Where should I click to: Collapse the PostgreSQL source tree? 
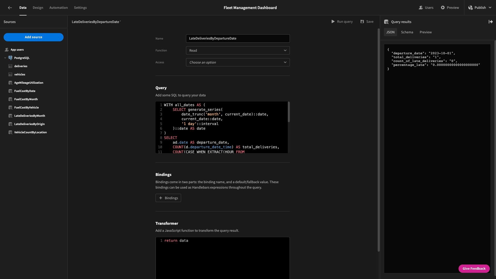(5, 58)
